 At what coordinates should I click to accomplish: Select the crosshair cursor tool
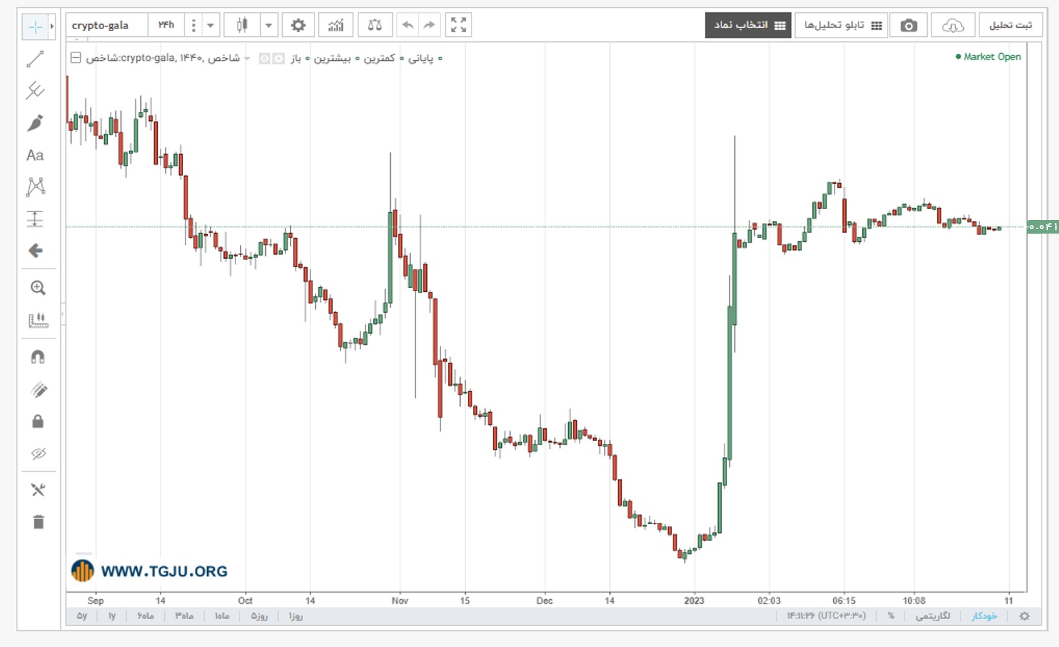point(35,27)
